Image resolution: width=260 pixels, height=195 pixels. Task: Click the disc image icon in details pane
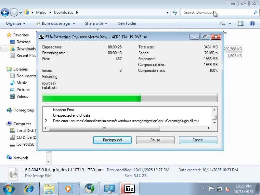coord(13,174)
